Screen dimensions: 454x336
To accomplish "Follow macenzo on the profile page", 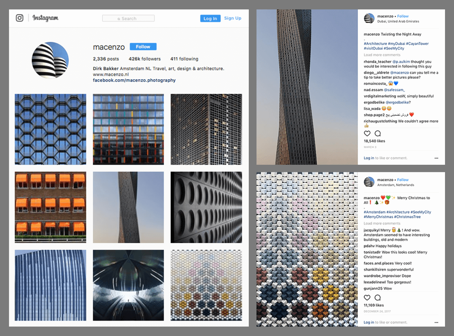I will pyautogui.click(x=143, y=46).
